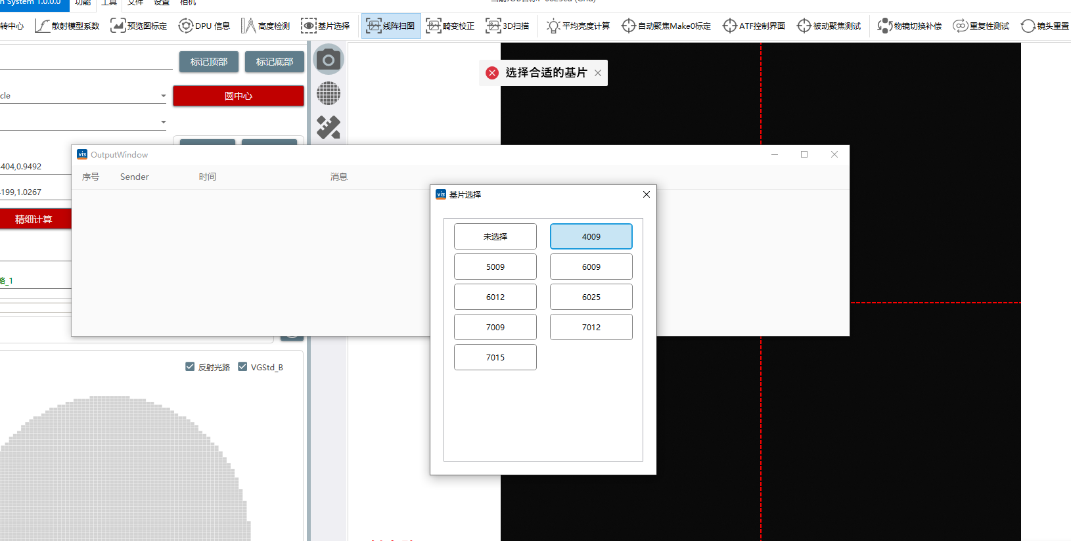Toggle the VGStd_B checkbox
The image size is (1071, 541).
pos(242,367)
